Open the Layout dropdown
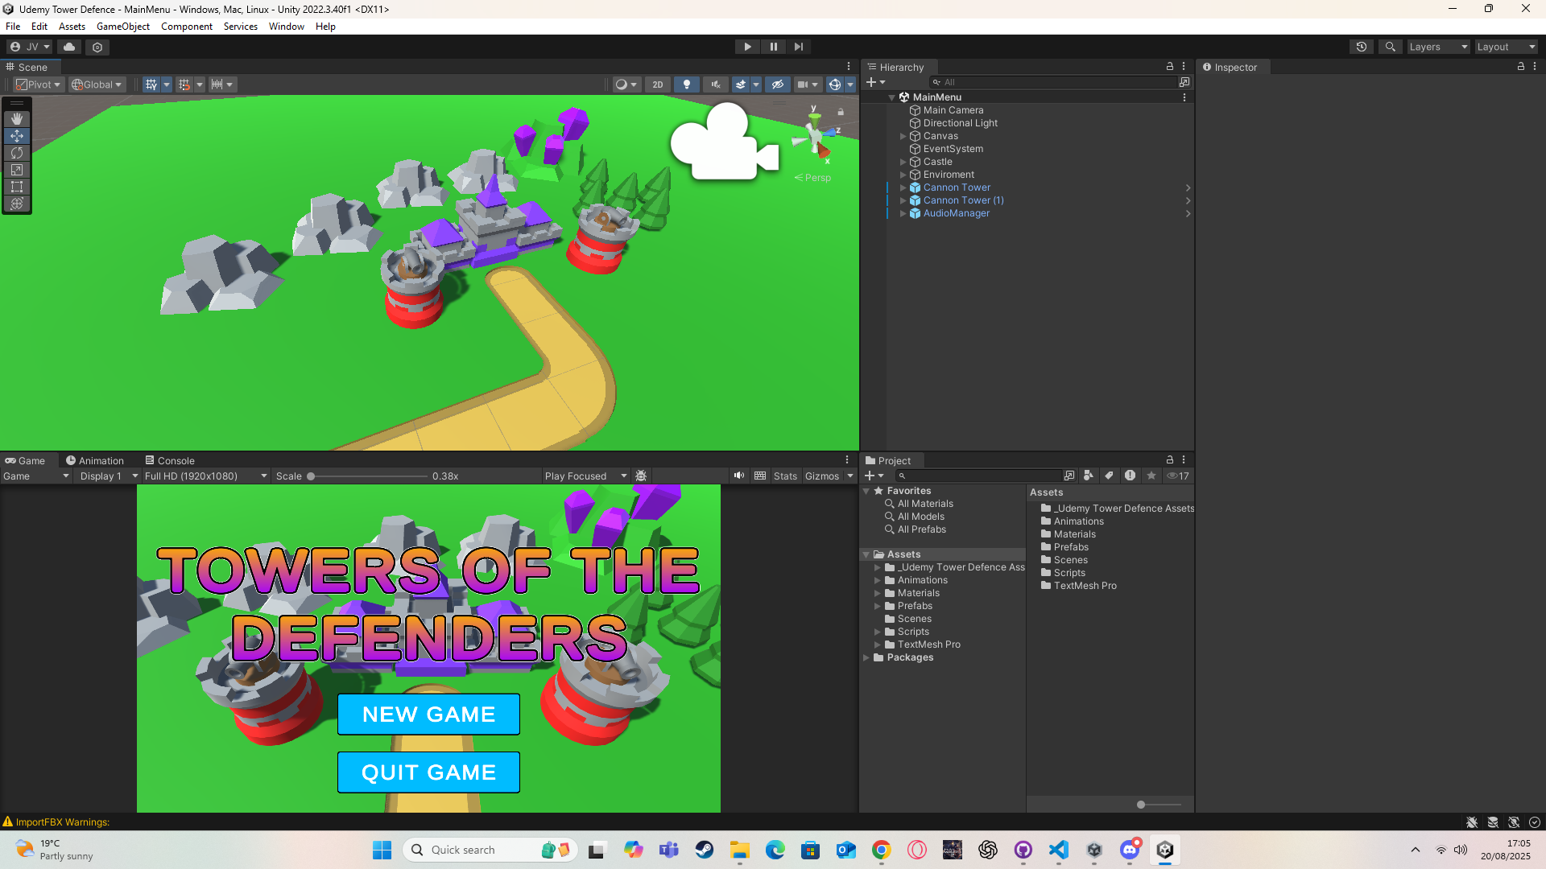Image resolution: width=1546 pixels, height=869 pixels. [1506, 47]
